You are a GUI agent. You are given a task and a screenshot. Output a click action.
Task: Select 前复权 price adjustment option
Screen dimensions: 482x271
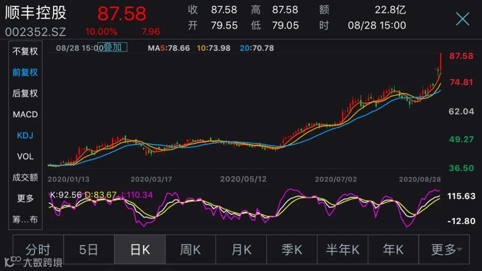click(x=25, y=73)
